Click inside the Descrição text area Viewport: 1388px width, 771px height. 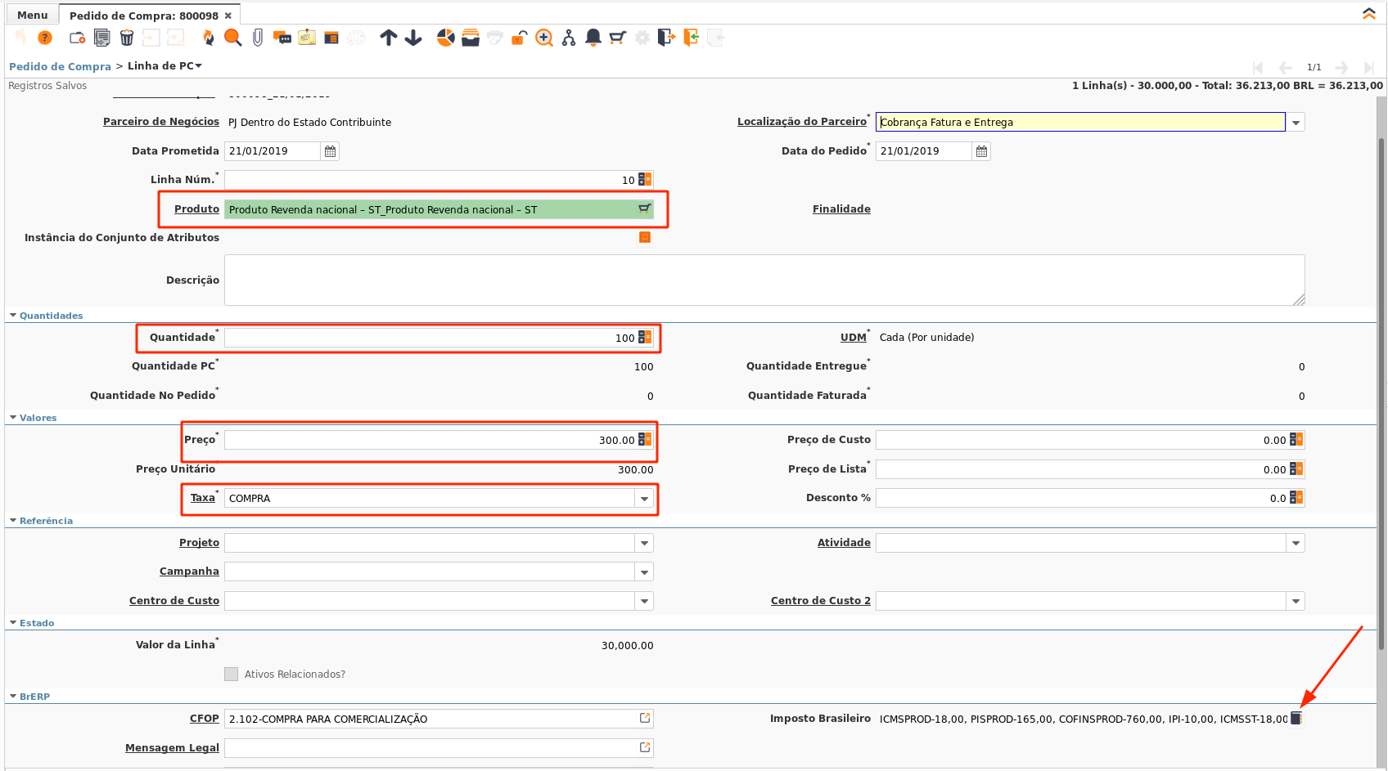[x=764, y=280]
